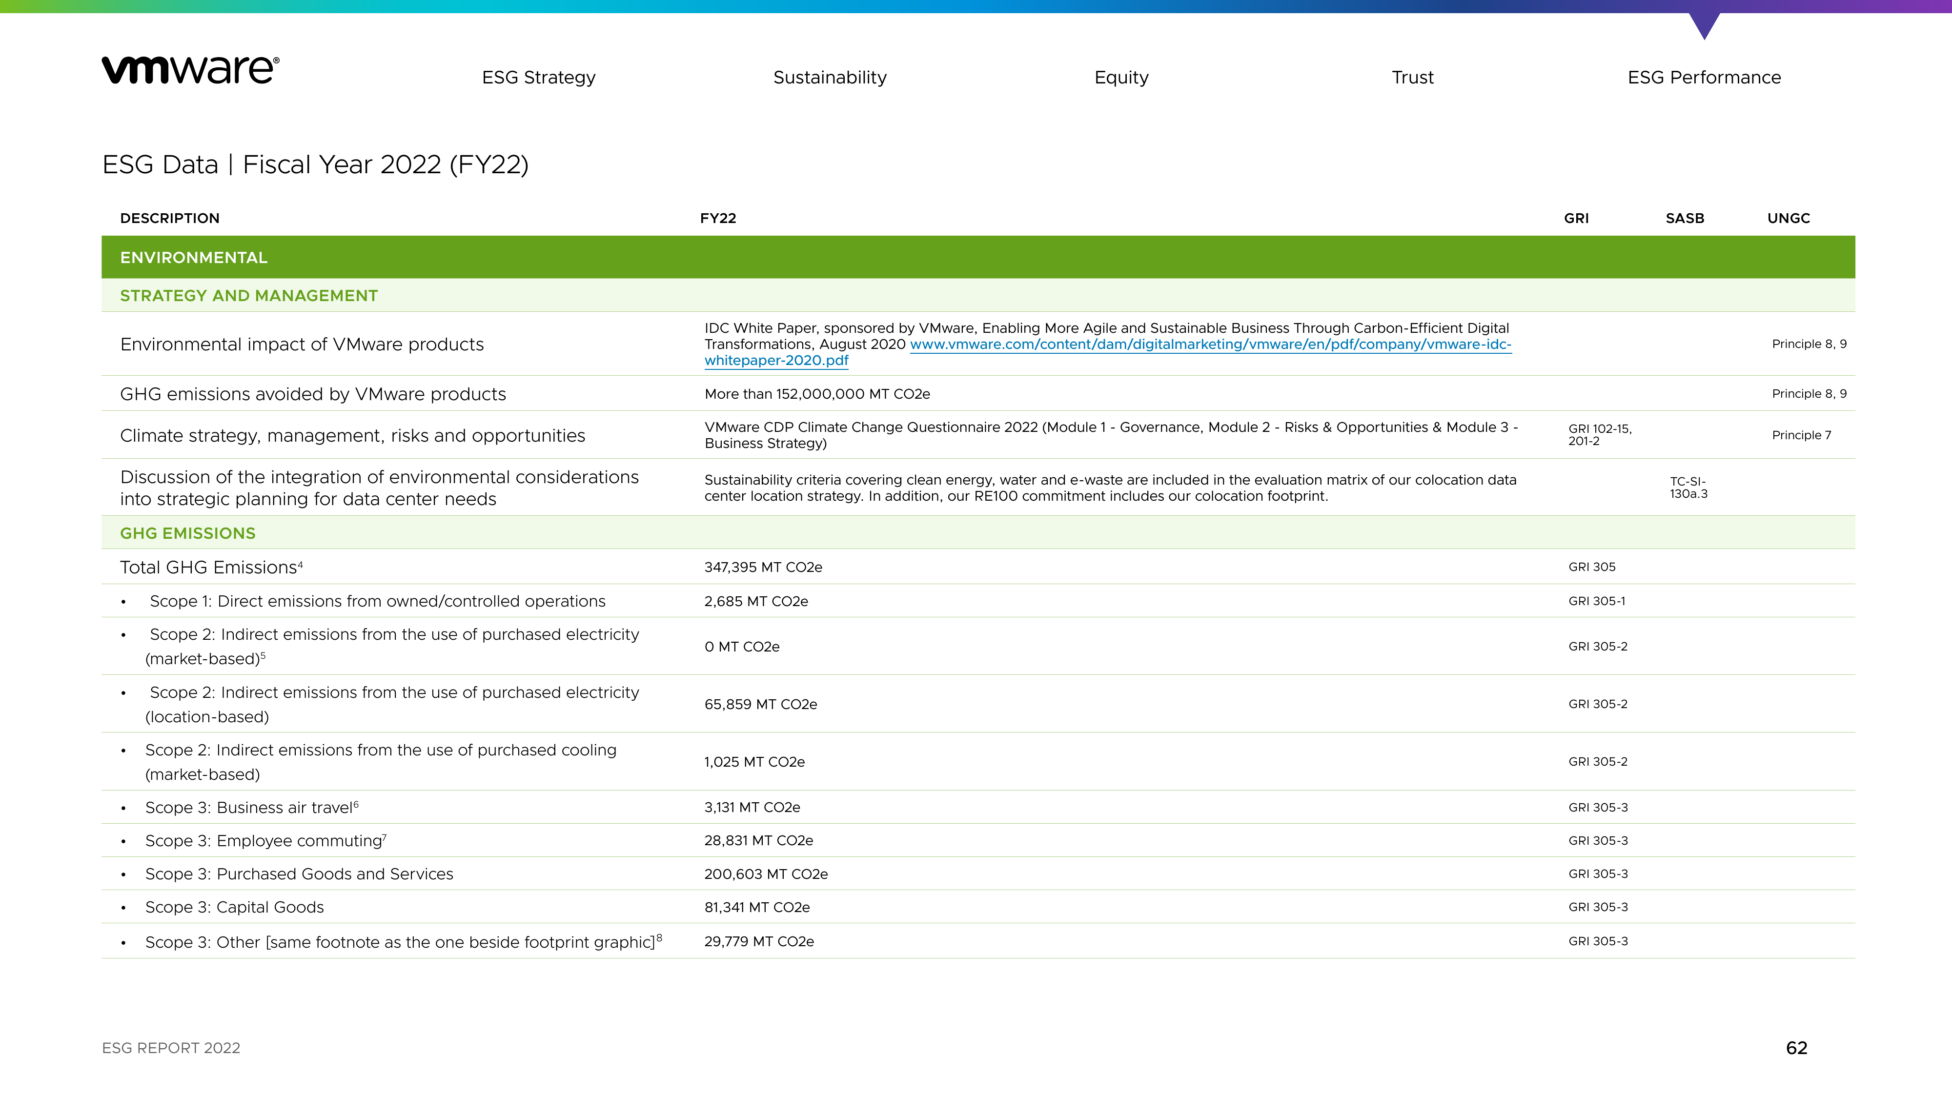The width and height of the screenshot is (1952, 1098).
Task: Click the '347,395 MT CO2e' value
Action: click(x=763, y=568)
